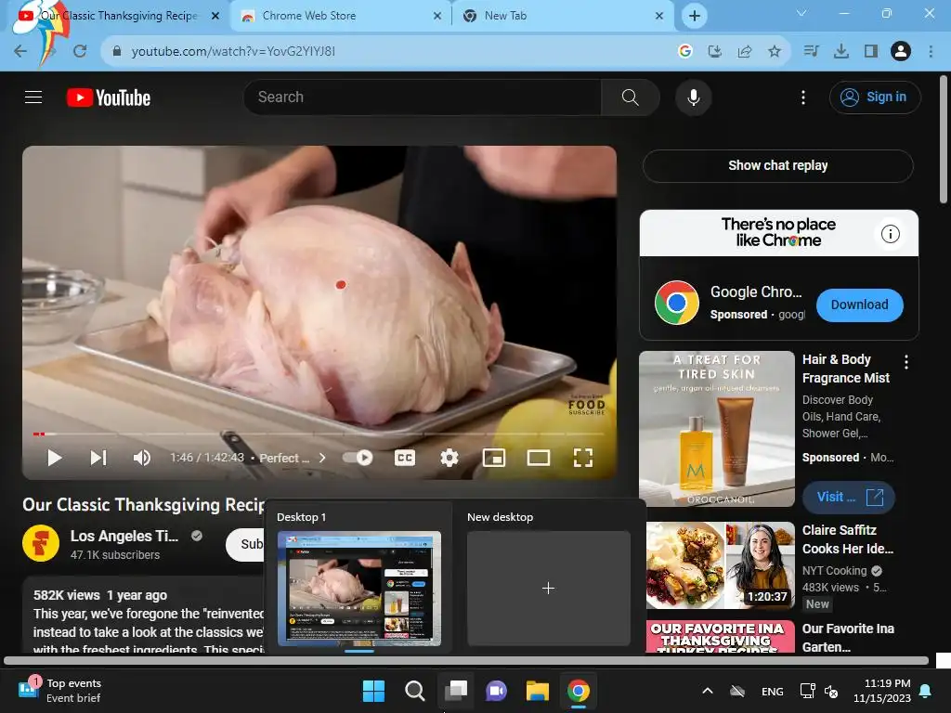Close the New Tab tab

coord(659,16)
